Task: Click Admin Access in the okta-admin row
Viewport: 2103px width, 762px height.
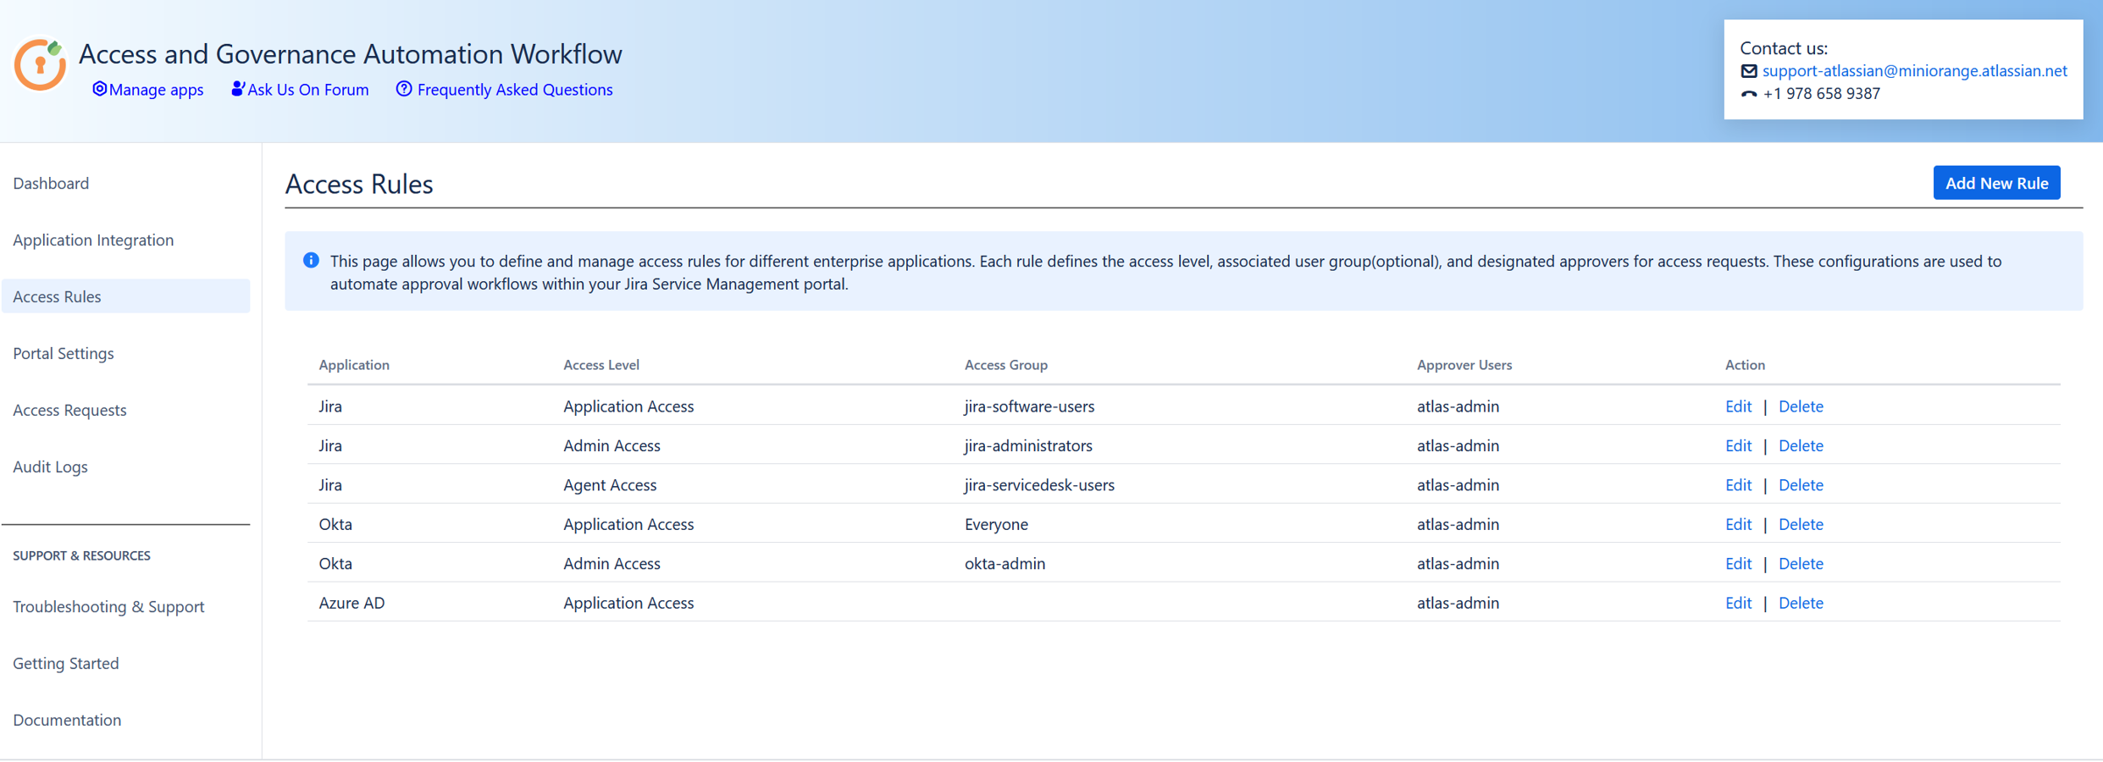Action: tap(612, 563)
